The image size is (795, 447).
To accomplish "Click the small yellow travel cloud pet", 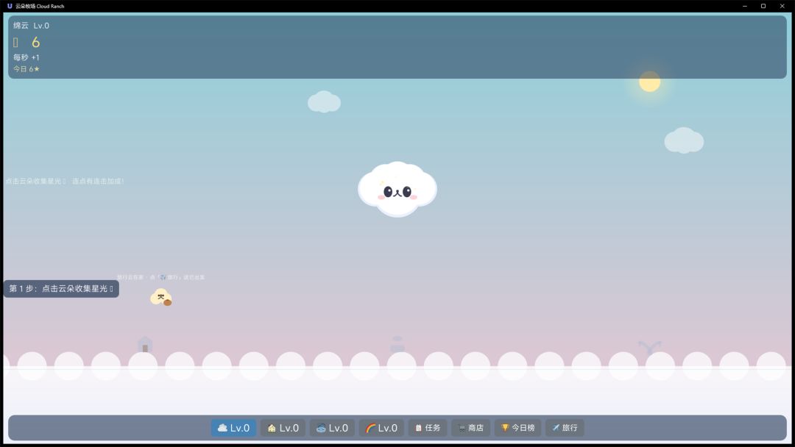I will tap(161, 297).
